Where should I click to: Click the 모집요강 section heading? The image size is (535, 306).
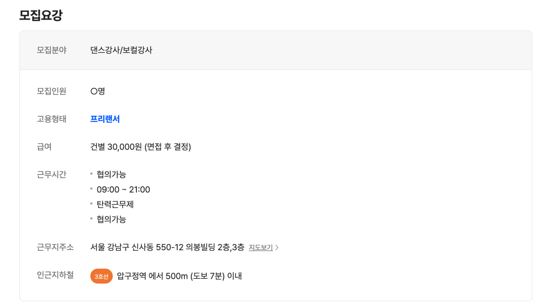point(41,16)
